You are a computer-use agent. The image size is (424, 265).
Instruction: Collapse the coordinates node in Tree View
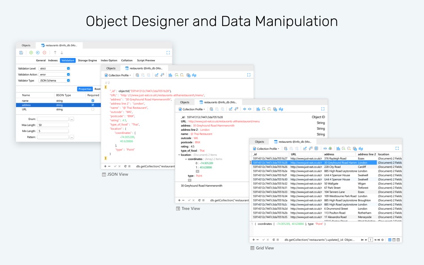coord(186,159)
